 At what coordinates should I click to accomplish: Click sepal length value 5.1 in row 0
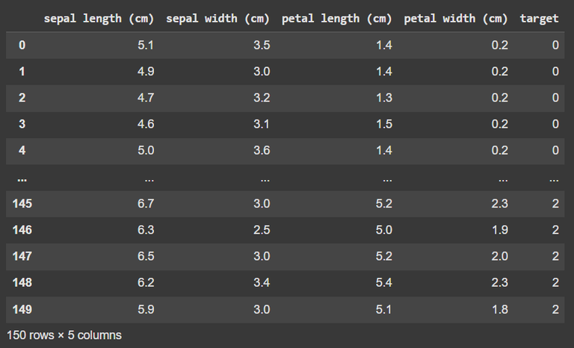coord(146,45)
